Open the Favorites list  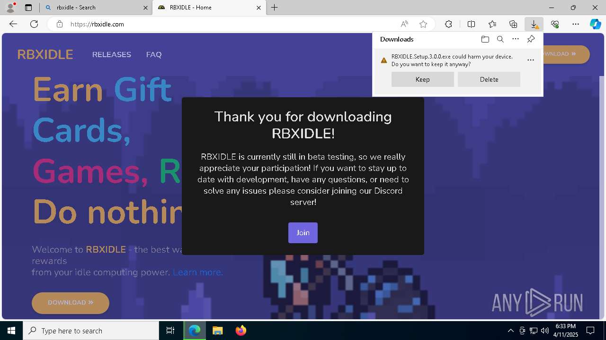(x=492, y=24)
